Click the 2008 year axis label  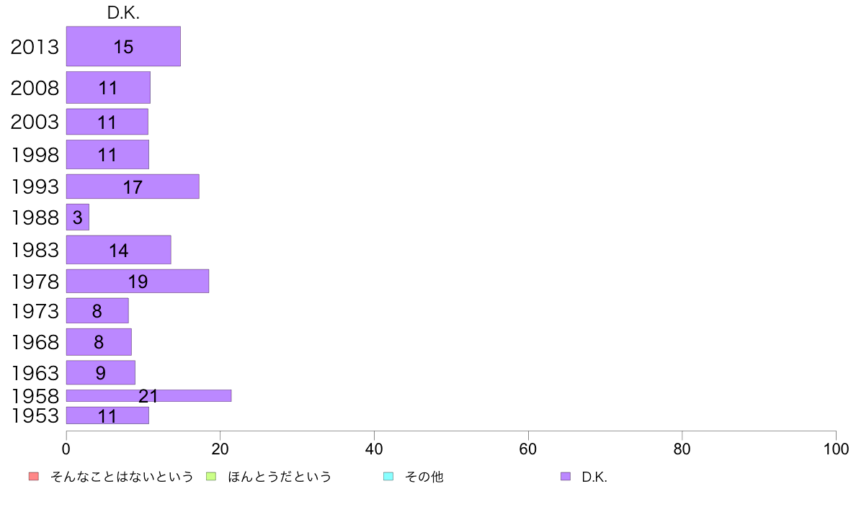tap(35, 88)
